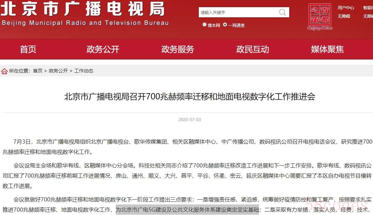Open the 政务公开 navigation menu
The height and width of the screenshot is (215, 373).
(x=103, y=49)
